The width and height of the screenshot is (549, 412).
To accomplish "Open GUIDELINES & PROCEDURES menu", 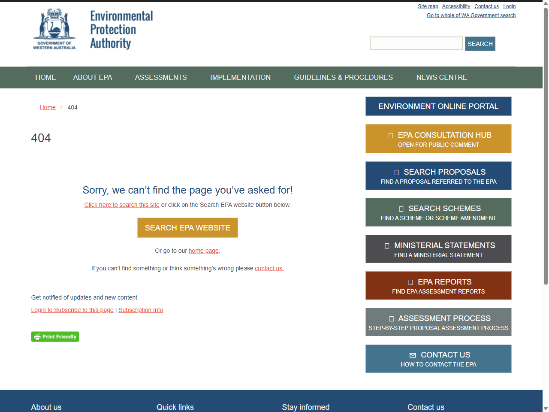I will 343,77.
